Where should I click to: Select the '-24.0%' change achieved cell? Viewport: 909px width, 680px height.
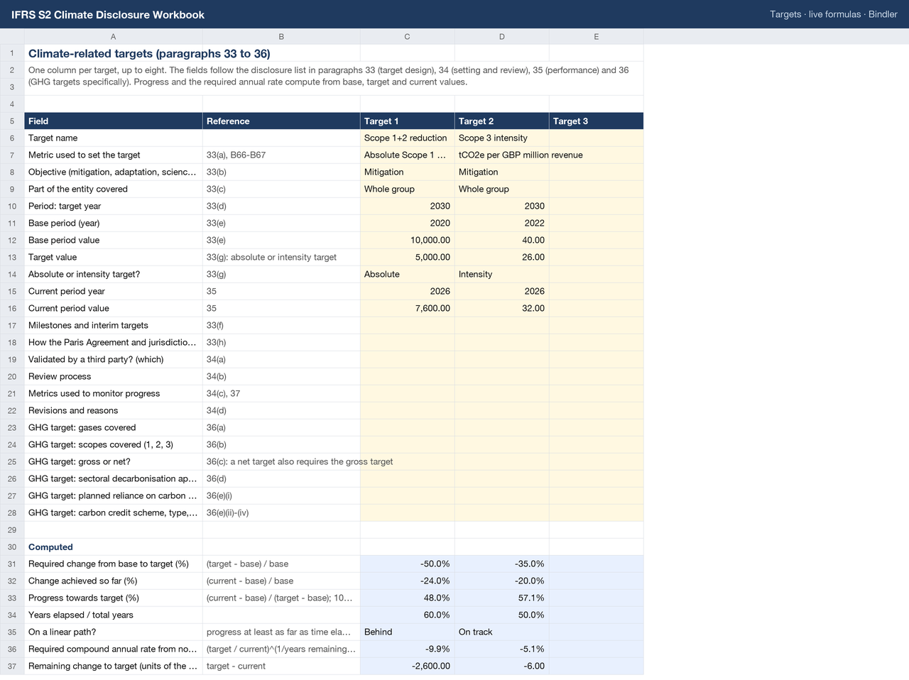click(407, 581)
